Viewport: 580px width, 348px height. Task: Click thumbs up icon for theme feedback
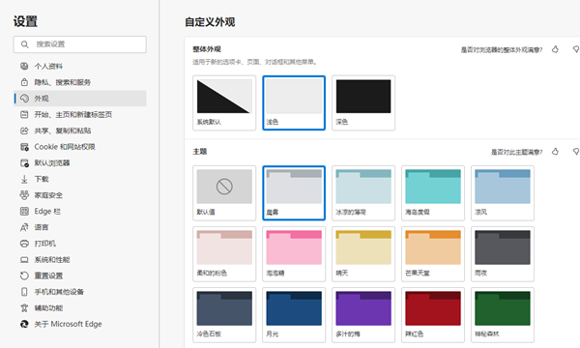555,151
